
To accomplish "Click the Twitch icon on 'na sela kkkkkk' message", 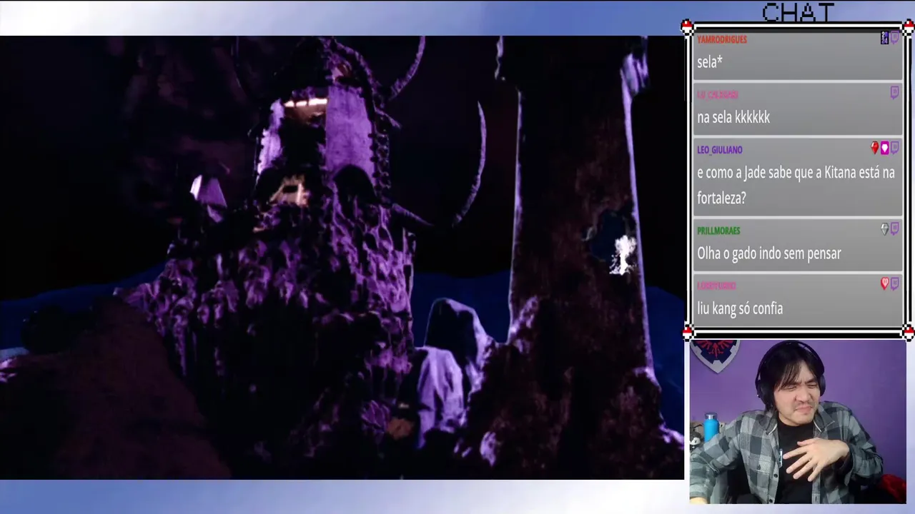I will coord(894,93).
